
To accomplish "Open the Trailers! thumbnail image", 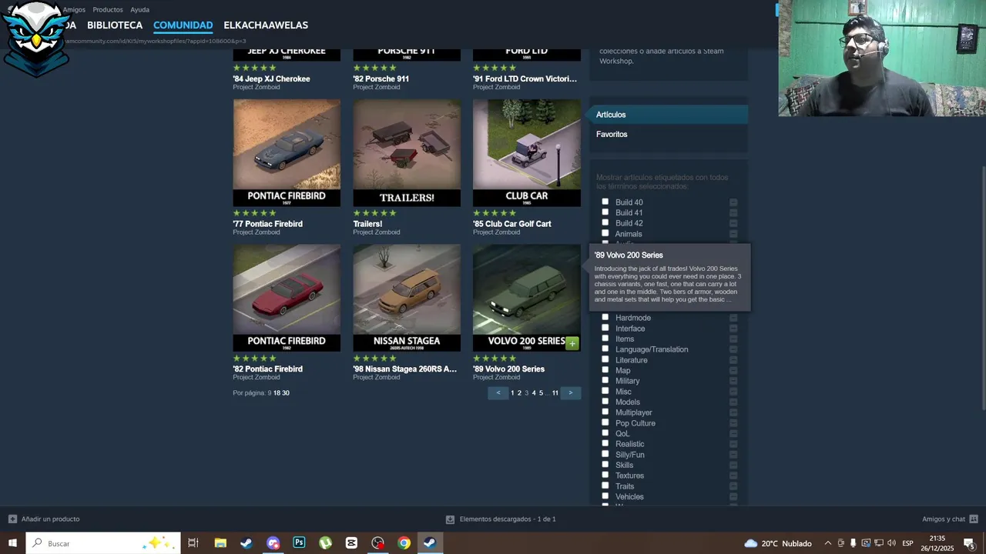I will [x=407, y=152].
